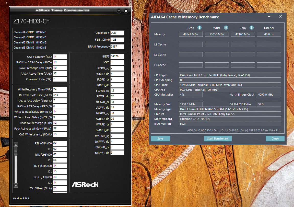294x207 pixels.
Task: Start the AIDA64 memory benchmark
Action: click(218, 139)
